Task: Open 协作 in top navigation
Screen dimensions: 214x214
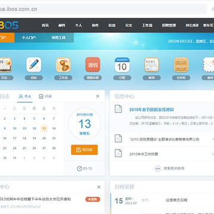Action: 95,26
